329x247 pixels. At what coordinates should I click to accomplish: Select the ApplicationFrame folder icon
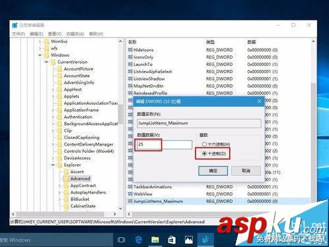[x=59, y=110]
